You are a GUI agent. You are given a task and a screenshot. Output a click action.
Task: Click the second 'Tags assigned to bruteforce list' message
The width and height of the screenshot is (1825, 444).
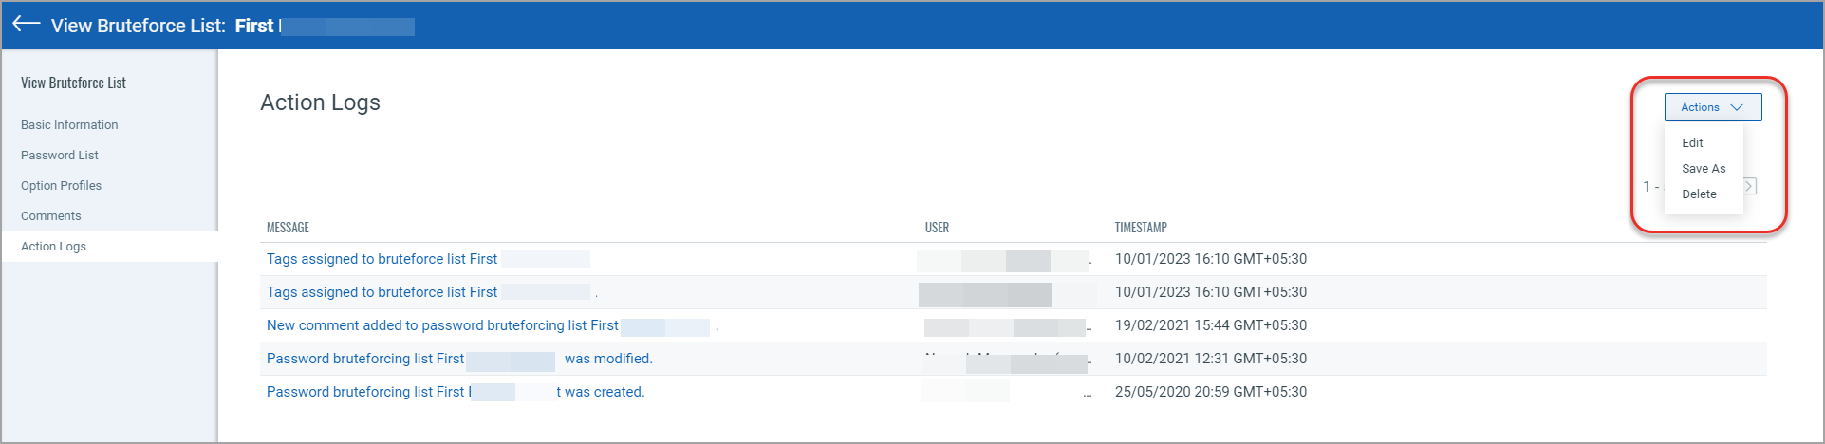click(382, 292)
